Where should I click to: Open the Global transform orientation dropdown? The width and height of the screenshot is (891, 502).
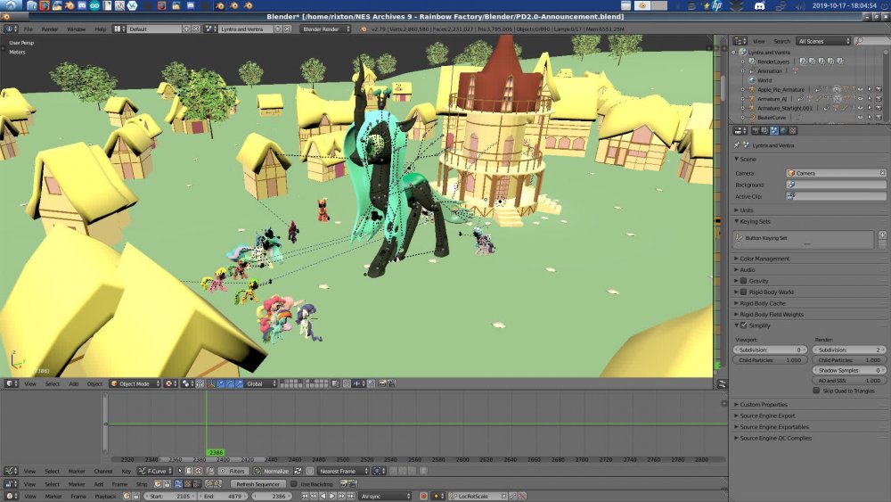261,383
